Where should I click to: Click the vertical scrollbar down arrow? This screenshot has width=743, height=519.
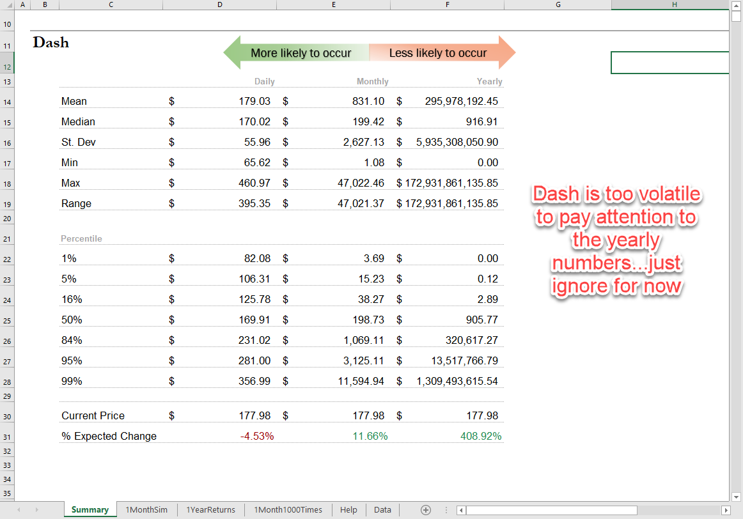click(736, 497)
